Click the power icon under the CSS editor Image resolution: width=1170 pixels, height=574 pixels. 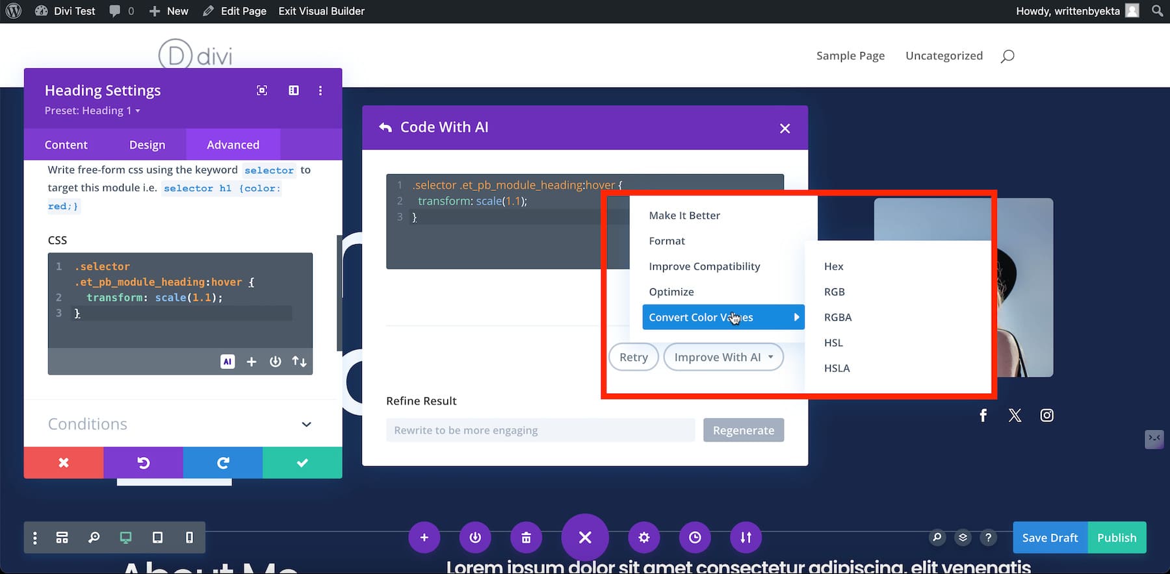pos(276,362)
